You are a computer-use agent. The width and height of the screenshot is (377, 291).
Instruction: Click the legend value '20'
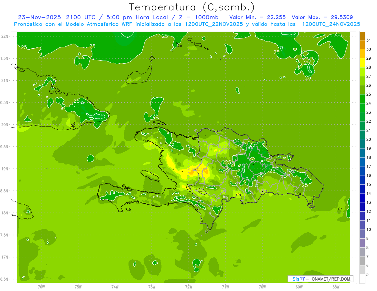point(369,139)
